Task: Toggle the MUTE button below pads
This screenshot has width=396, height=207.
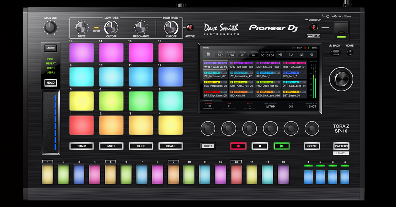Action: [111, 146]
